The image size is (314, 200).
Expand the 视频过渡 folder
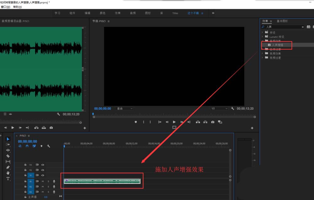pyautogui.click(x=262, y=57)
